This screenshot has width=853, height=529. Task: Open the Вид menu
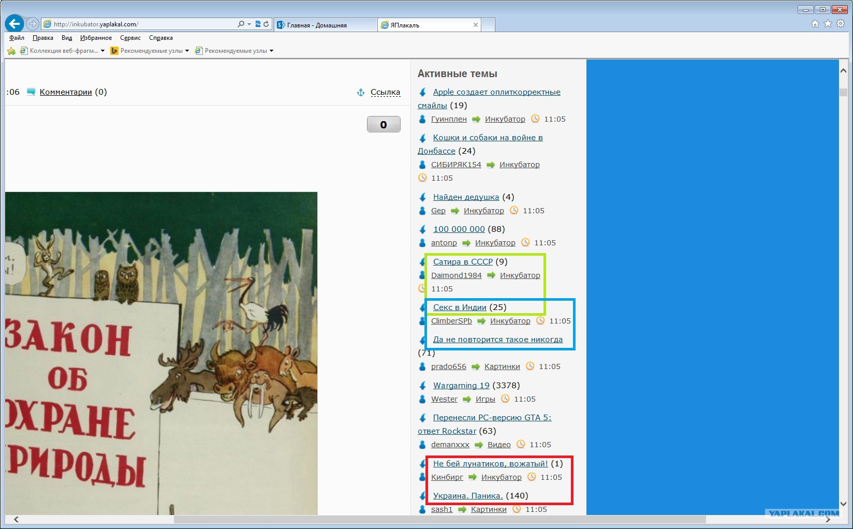(67, 38)
